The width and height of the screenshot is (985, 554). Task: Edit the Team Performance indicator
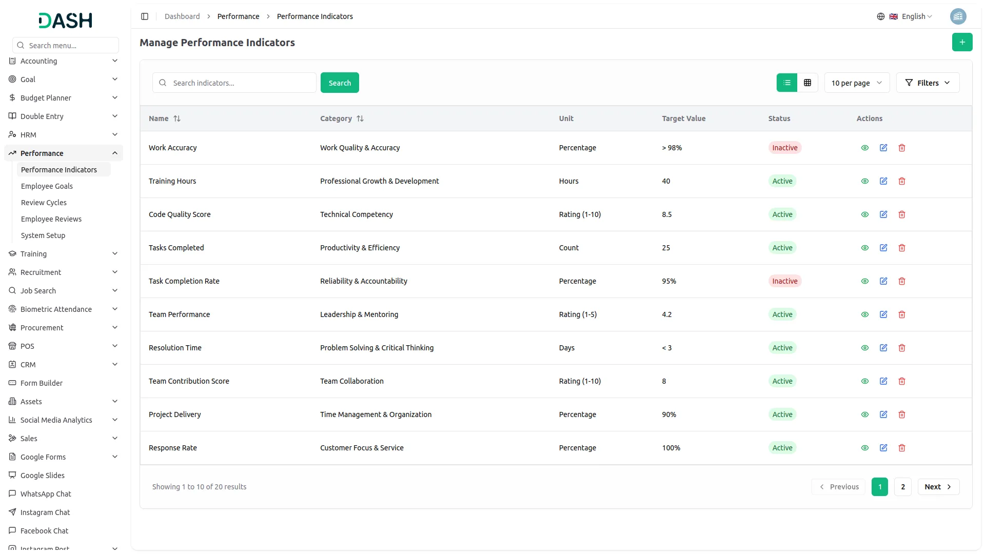click(883, 314)
